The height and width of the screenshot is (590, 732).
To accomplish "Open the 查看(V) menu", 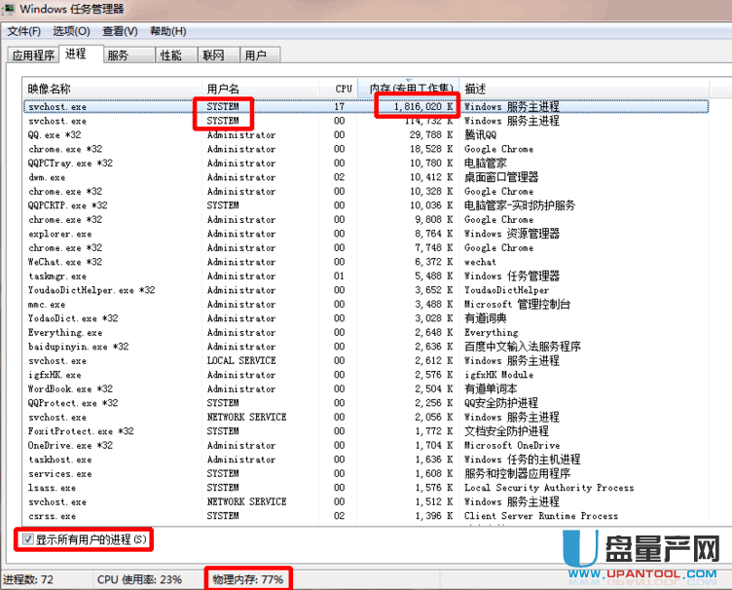I will point(120,31).
